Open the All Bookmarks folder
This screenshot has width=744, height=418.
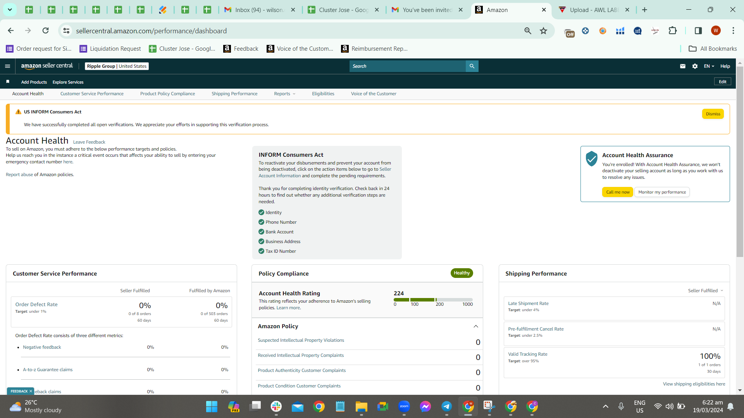(x=713, y=49)
